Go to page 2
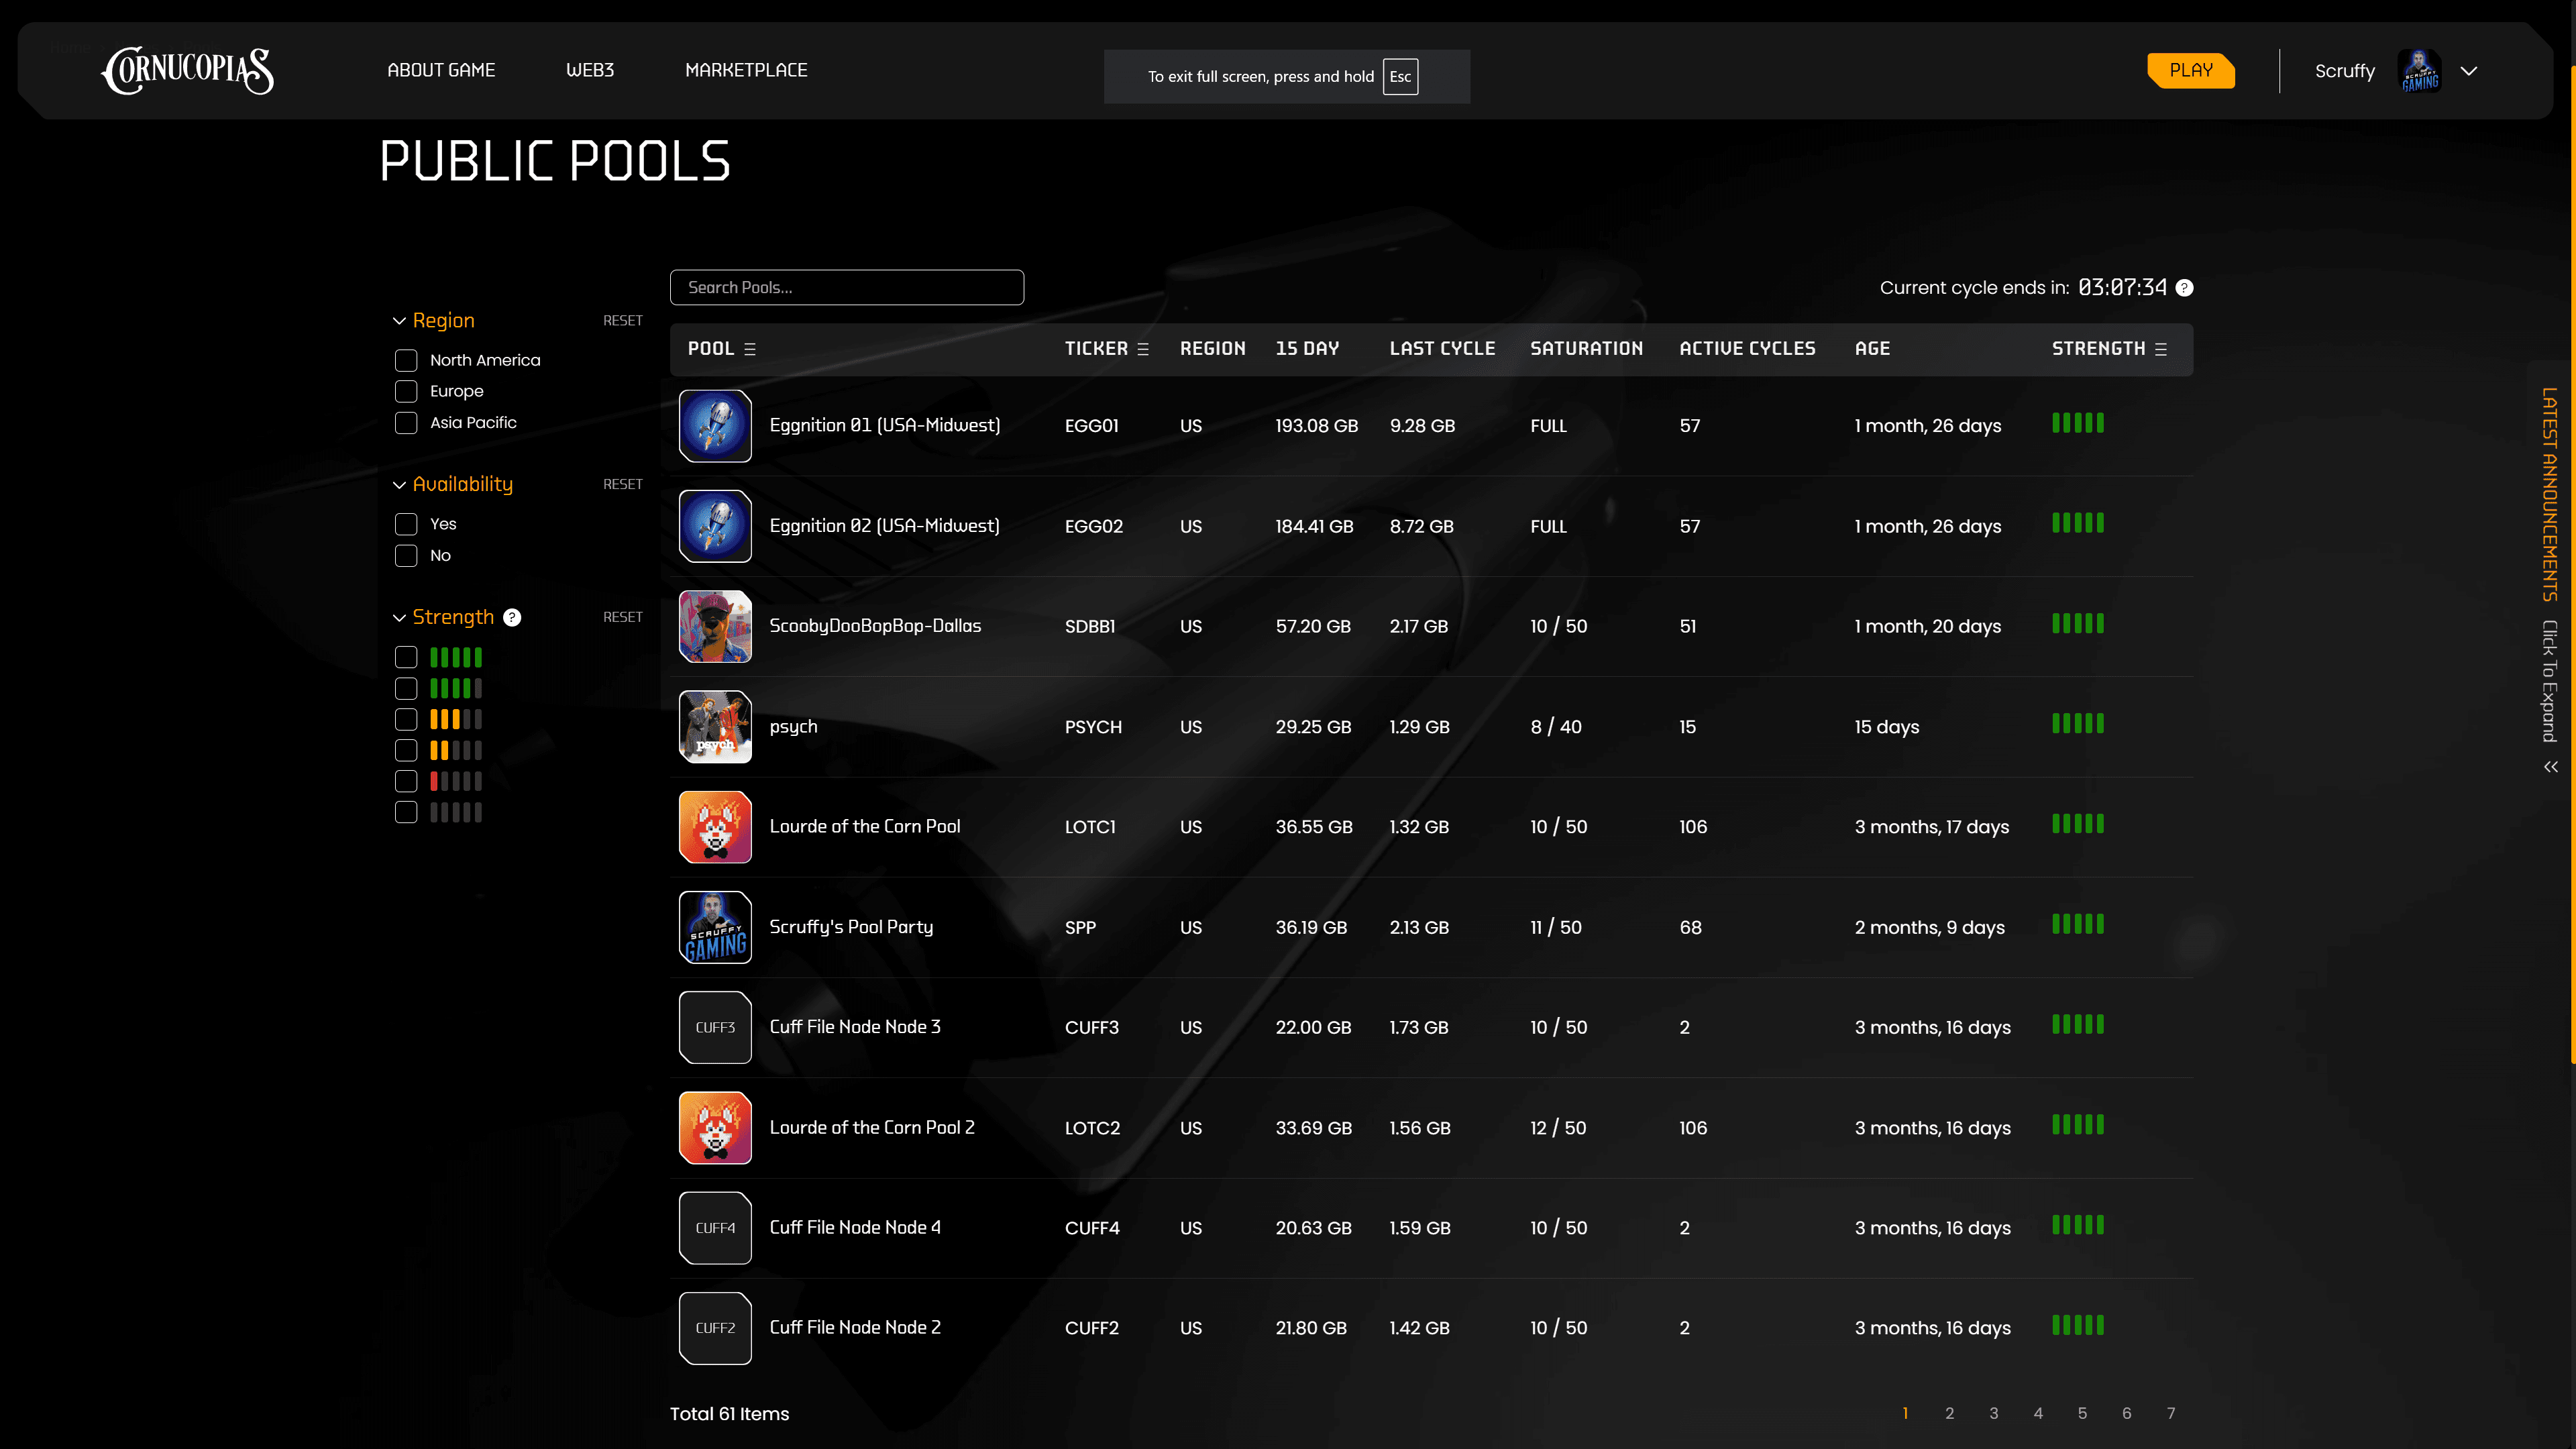 coord(1949,1413)
